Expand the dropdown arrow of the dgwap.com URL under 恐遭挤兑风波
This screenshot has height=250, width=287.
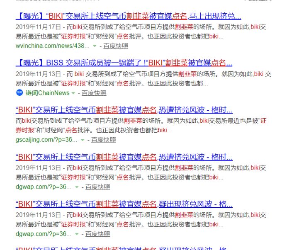coord(77,187)
